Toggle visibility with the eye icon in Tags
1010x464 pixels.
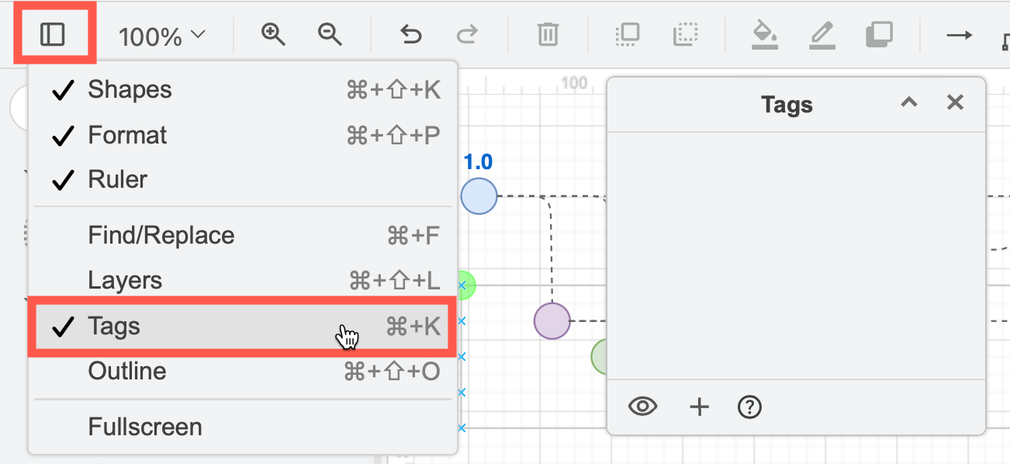pos(642,407)
